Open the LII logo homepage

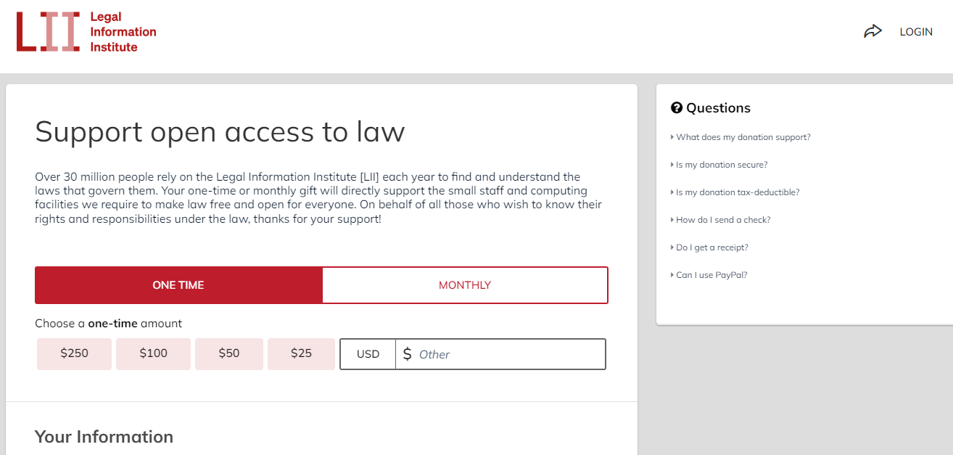[x=48, y=32]
